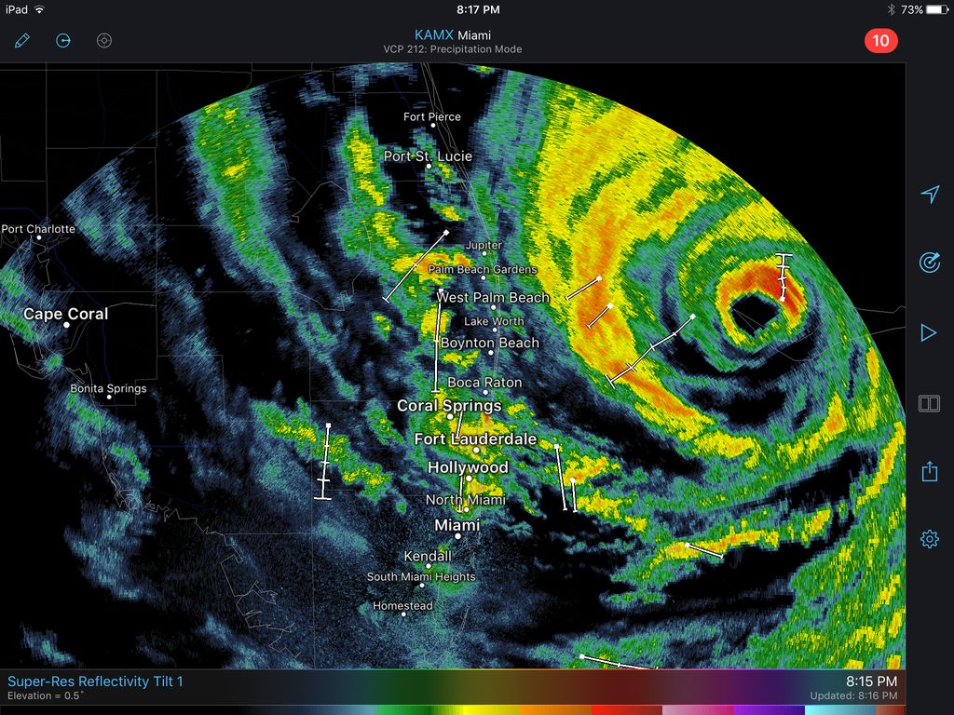Image resolution: width=954 pixels, height=715 pixels.
Task: Tap the Bluetooth status icon
Action: (892, 9)
